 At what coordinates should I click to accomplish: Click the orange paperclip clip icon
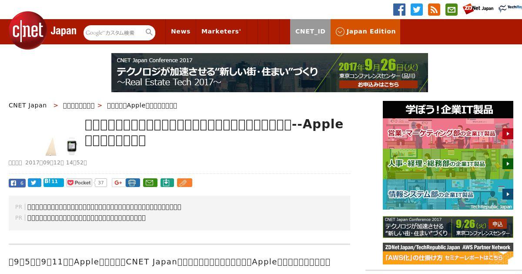184,183
